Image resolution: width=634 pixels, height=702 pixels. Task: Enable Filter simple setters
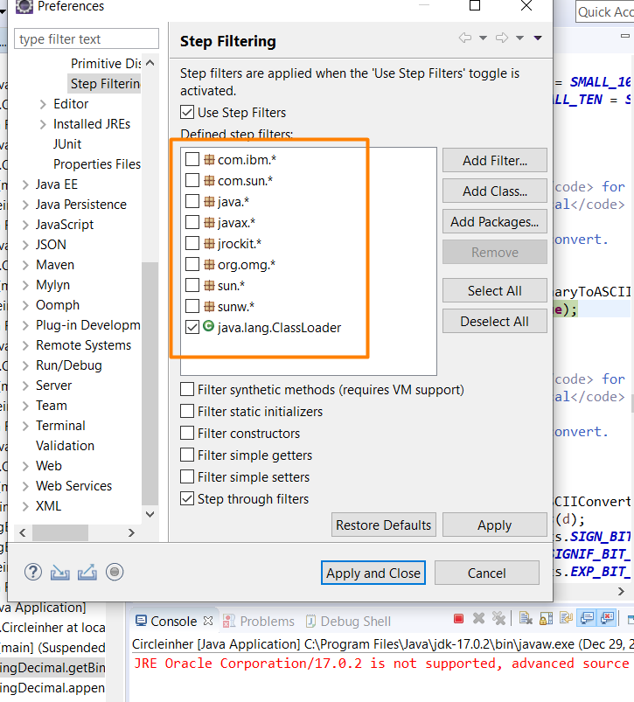pos(187,476)
